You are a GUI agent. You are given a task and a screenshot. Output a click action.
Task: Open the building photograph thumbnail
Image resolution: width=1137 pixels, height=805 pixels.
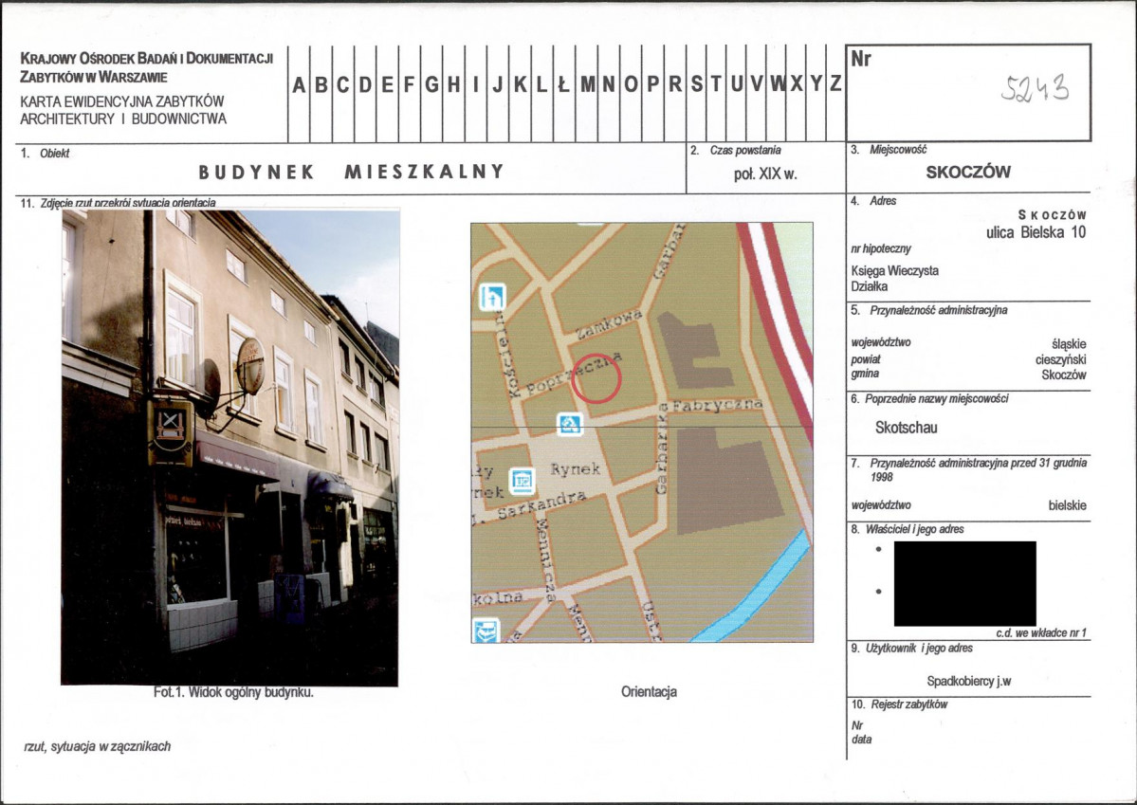click(229, 448)
